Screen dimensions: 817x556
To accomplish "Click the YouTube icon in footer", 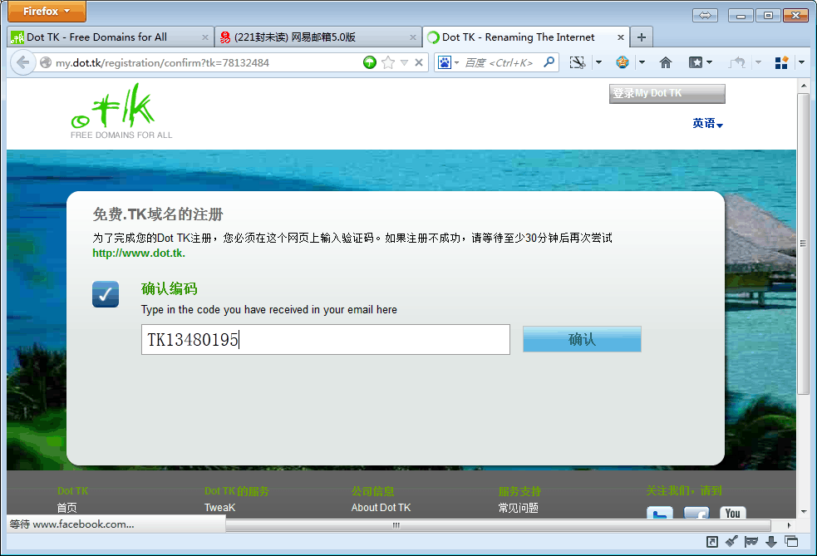I will pyautogui.click(x=732, y=512).
